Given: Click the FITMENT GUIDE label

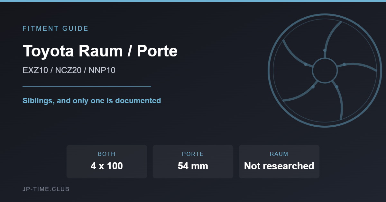Looking at the screenshot, I should click(55, 29).
